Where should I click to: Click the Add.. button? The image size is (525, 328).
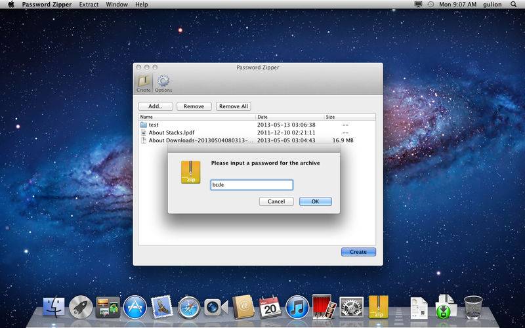pyautogui.click(x=156, y=106)
